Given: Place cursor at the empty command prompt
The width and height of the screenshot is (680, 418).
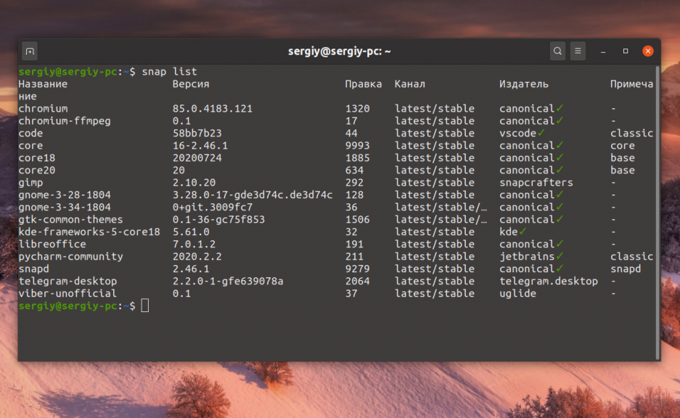Looking at the screenshot, I should 145,306.
